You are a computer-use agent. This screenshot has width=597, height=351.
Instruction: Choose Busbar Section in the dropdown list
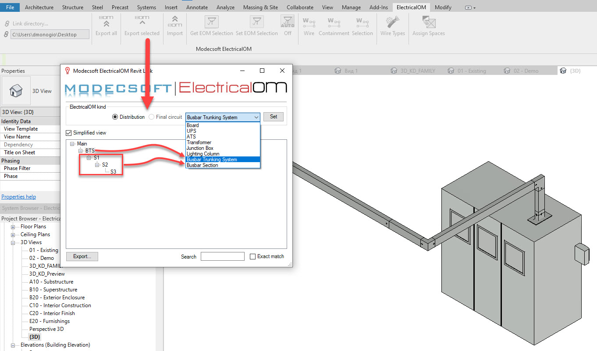[x=223, y=165]
